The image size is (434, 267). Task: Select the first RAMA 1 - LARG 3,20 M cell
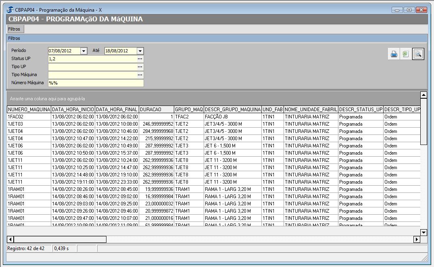coord(227,189)
